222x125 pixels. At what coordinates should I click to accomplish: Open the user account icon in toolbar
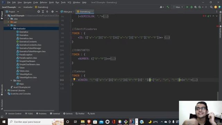coord(162,7)
